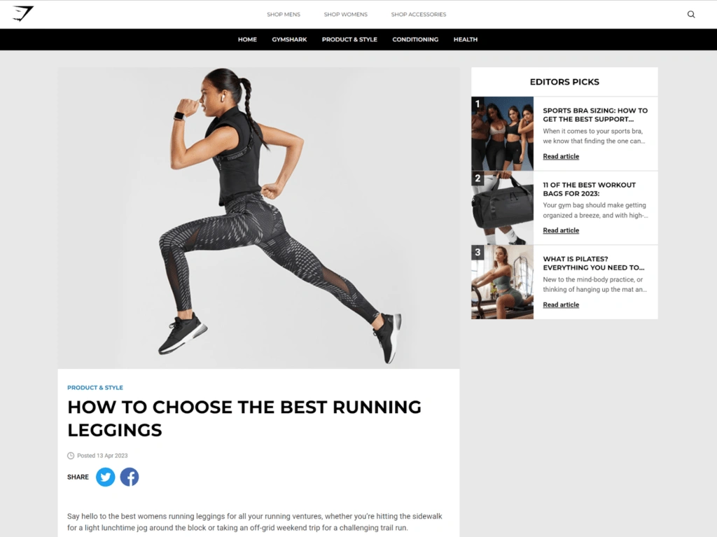The image size is (717, 537).
Task: Open Shop Womens menu
Action: pos(346,15)
